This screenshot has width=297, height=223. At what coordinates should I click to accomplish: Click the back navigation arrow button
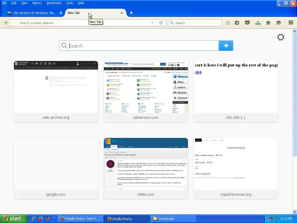pos(6,23)
